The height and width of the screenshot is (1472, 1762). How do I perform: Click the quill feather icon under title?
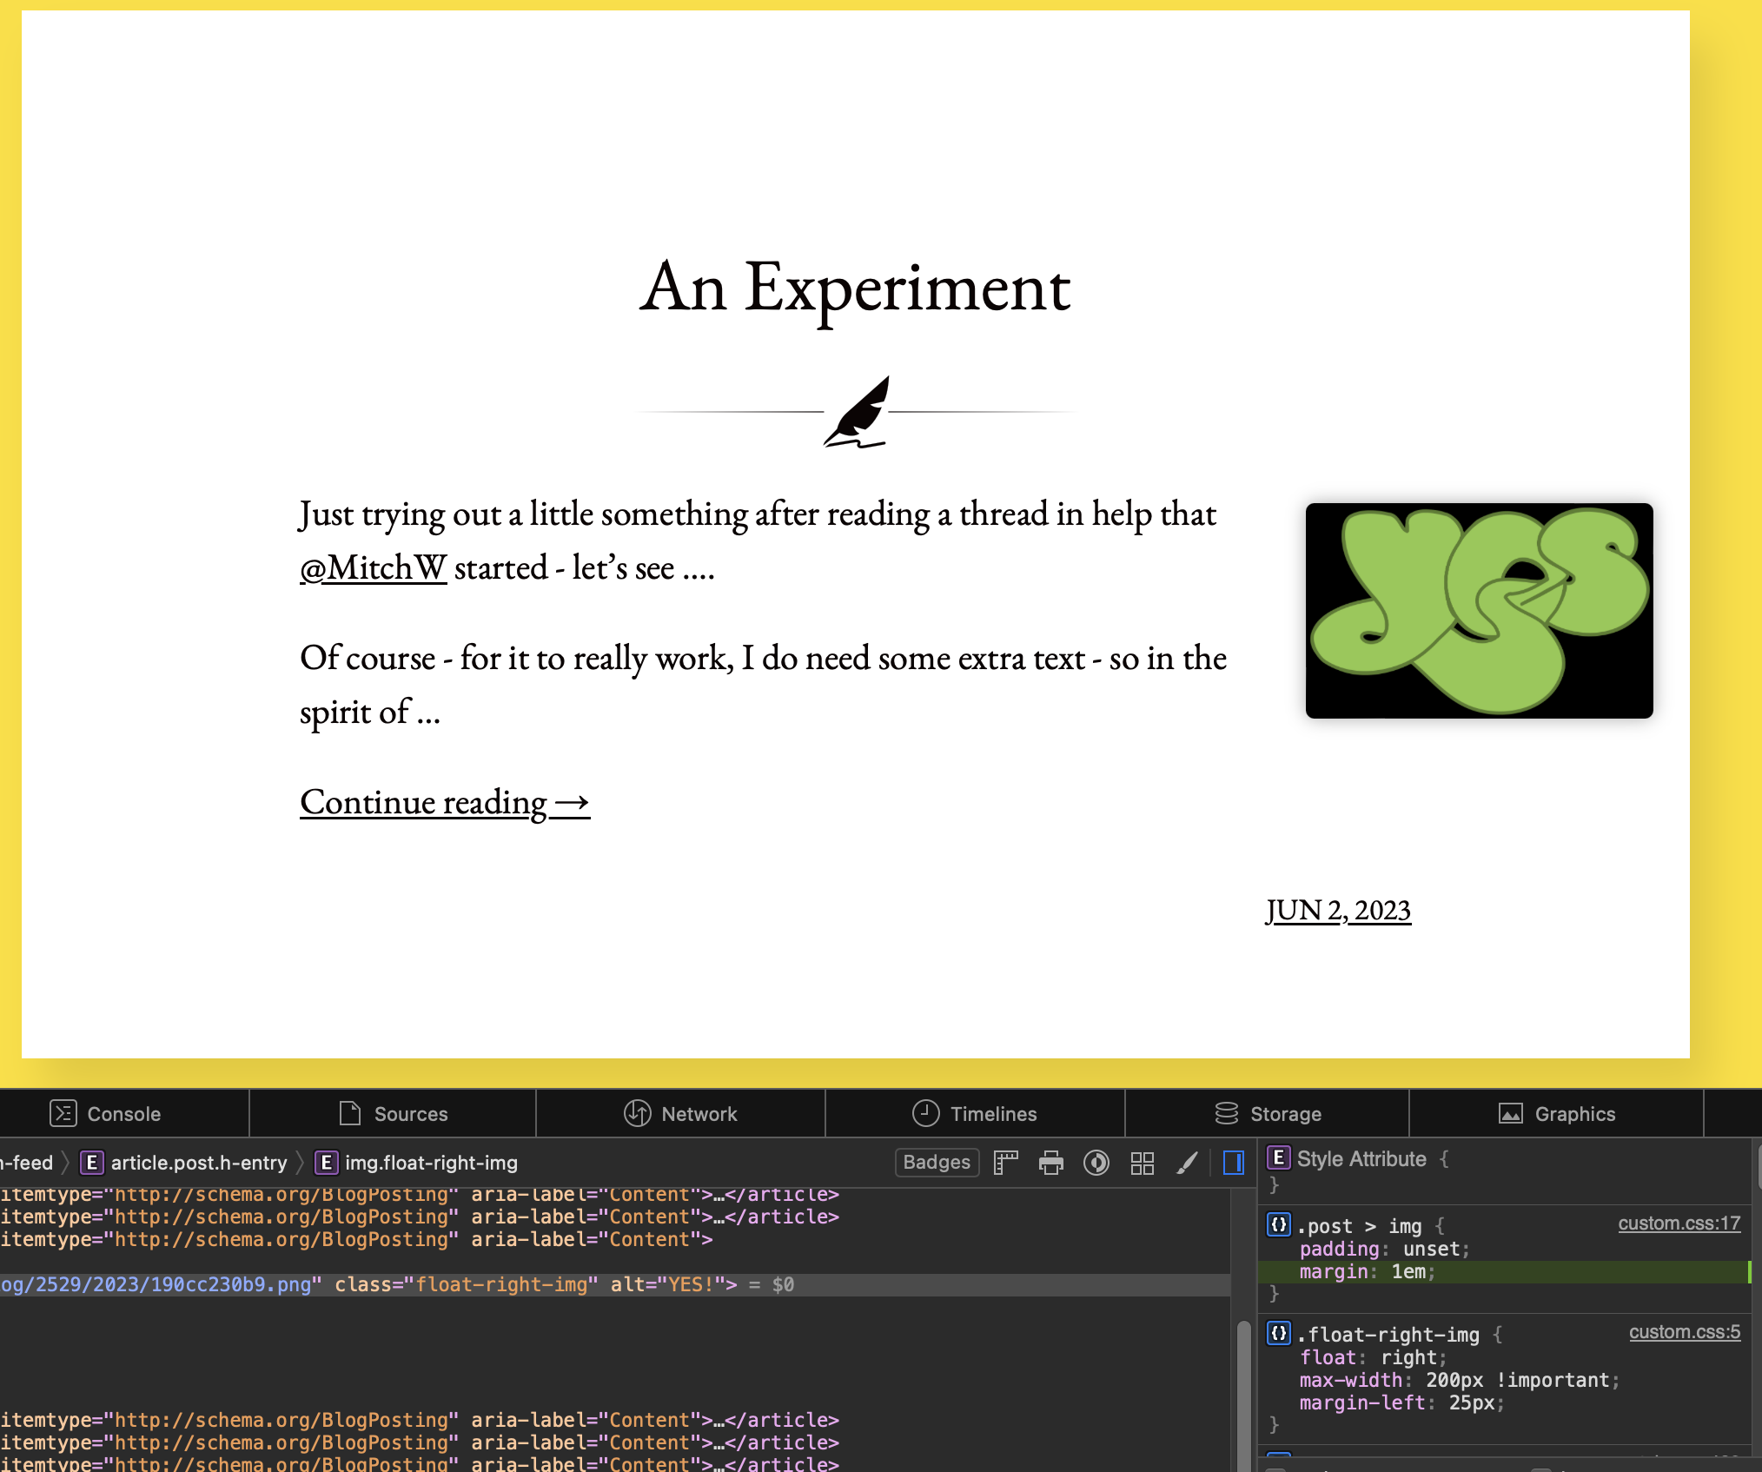[857, 412]
